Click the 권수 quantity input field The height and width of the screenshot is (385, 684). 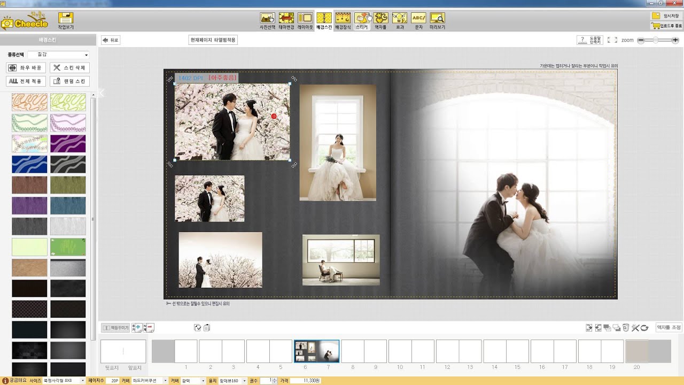(x=267, y=381)
